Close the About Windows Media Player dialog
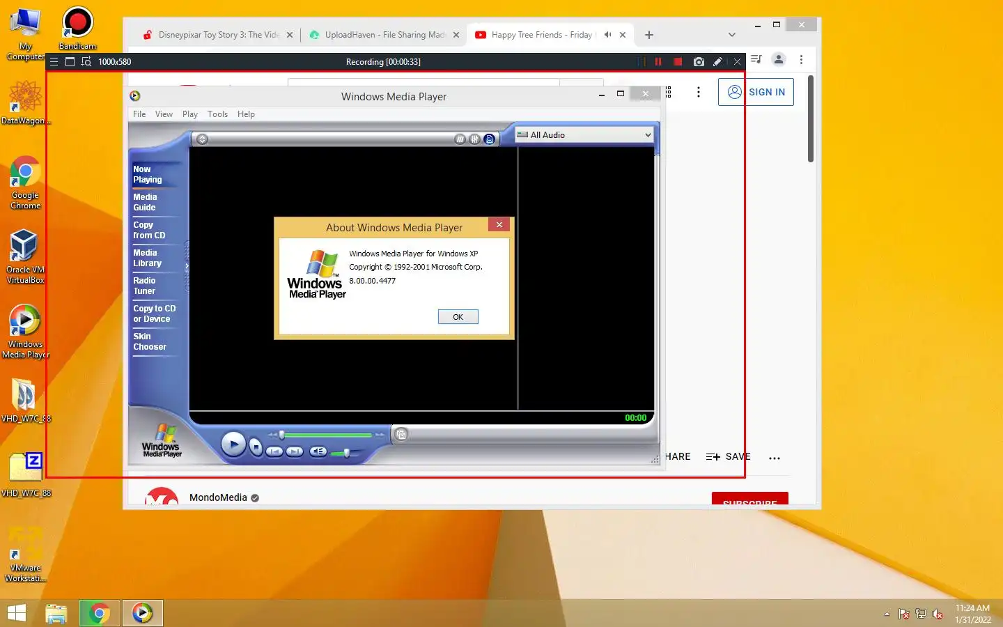This screenshot has width=1003, height=627. 499,225
